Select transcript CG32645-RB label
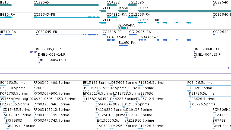 pos(44,15)
